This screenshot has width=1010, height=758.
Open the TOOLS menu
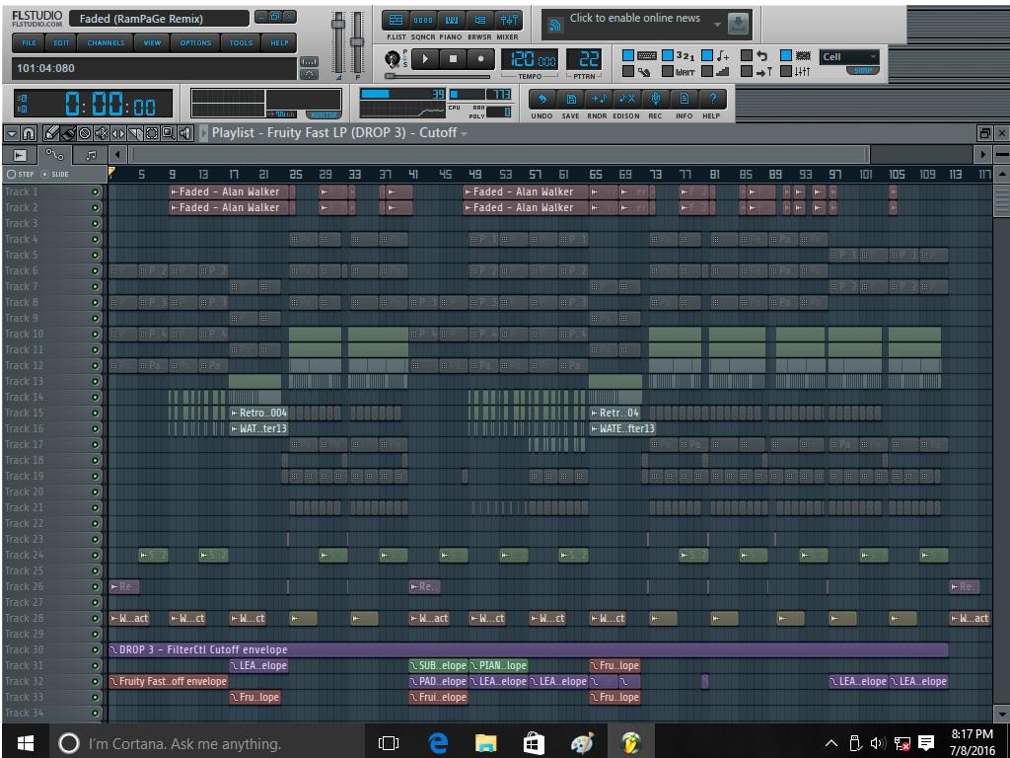(x=241, y=42)
